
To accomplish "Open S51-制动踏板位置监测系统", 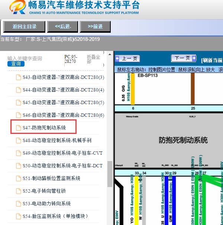I will pos(51,179).
